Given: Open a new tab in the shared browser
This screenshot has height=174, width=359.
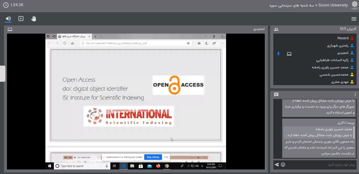Looking at the screenshot, I should click(95, 36).
